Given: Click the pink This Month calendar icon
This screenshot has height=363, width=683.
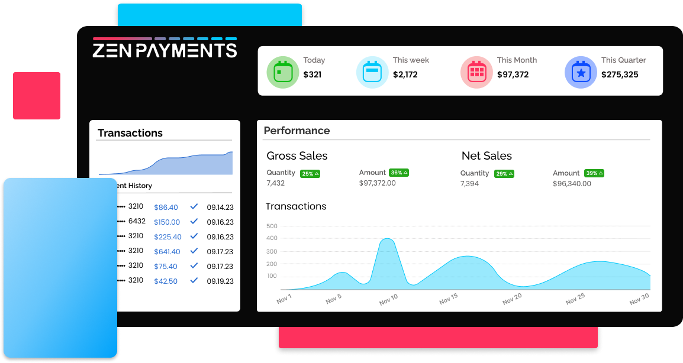Looking at the screenshot, I should (476, 72).
